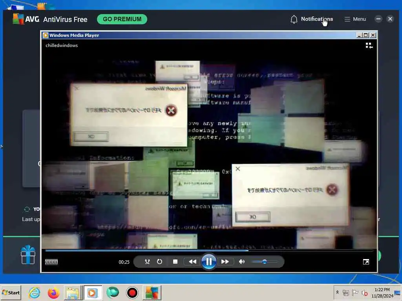
Task: Click GO PREMIUM button in AVG
Action: pos(122,19)
